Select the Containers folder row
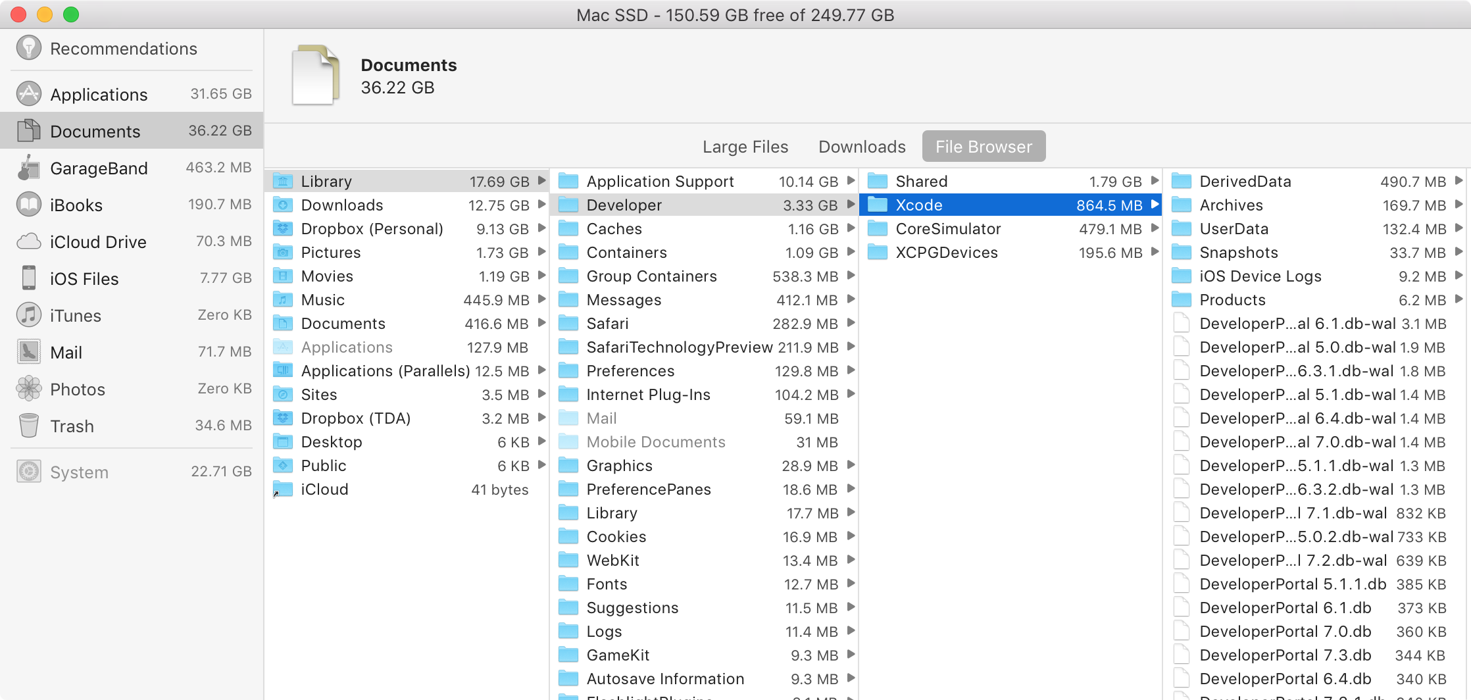The image size is (1471, 700). coord(705,253)
